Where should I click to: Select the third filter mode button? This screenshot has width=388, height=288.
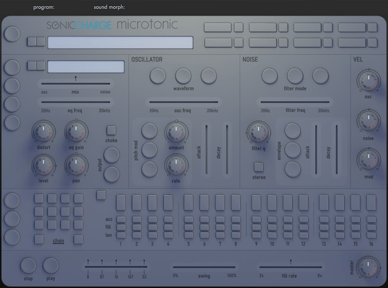pyautogui.click(x=321, y=76)
